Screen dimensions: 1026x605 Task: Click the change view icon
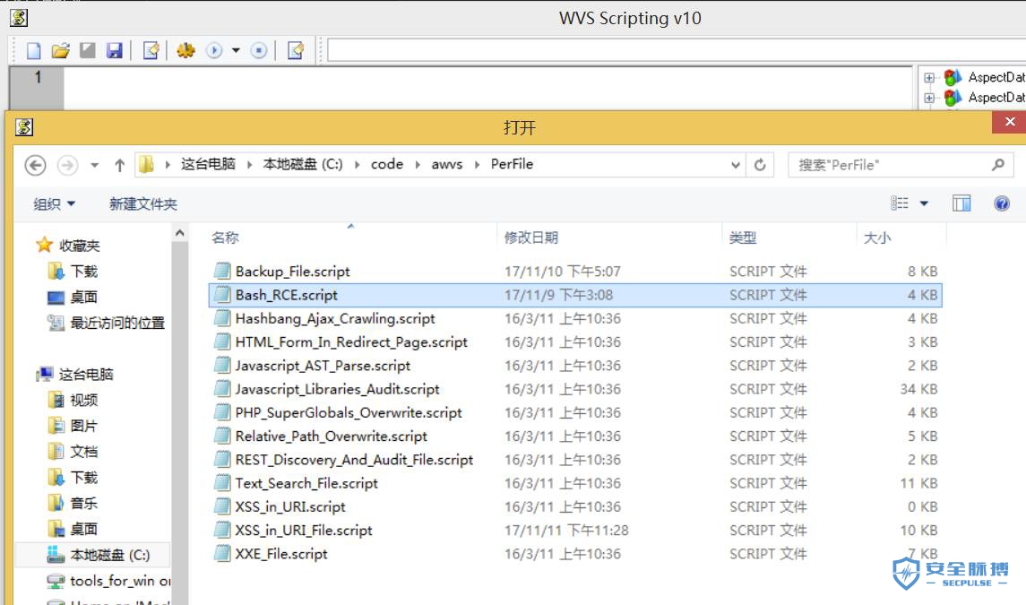click(x=900, y=203)
